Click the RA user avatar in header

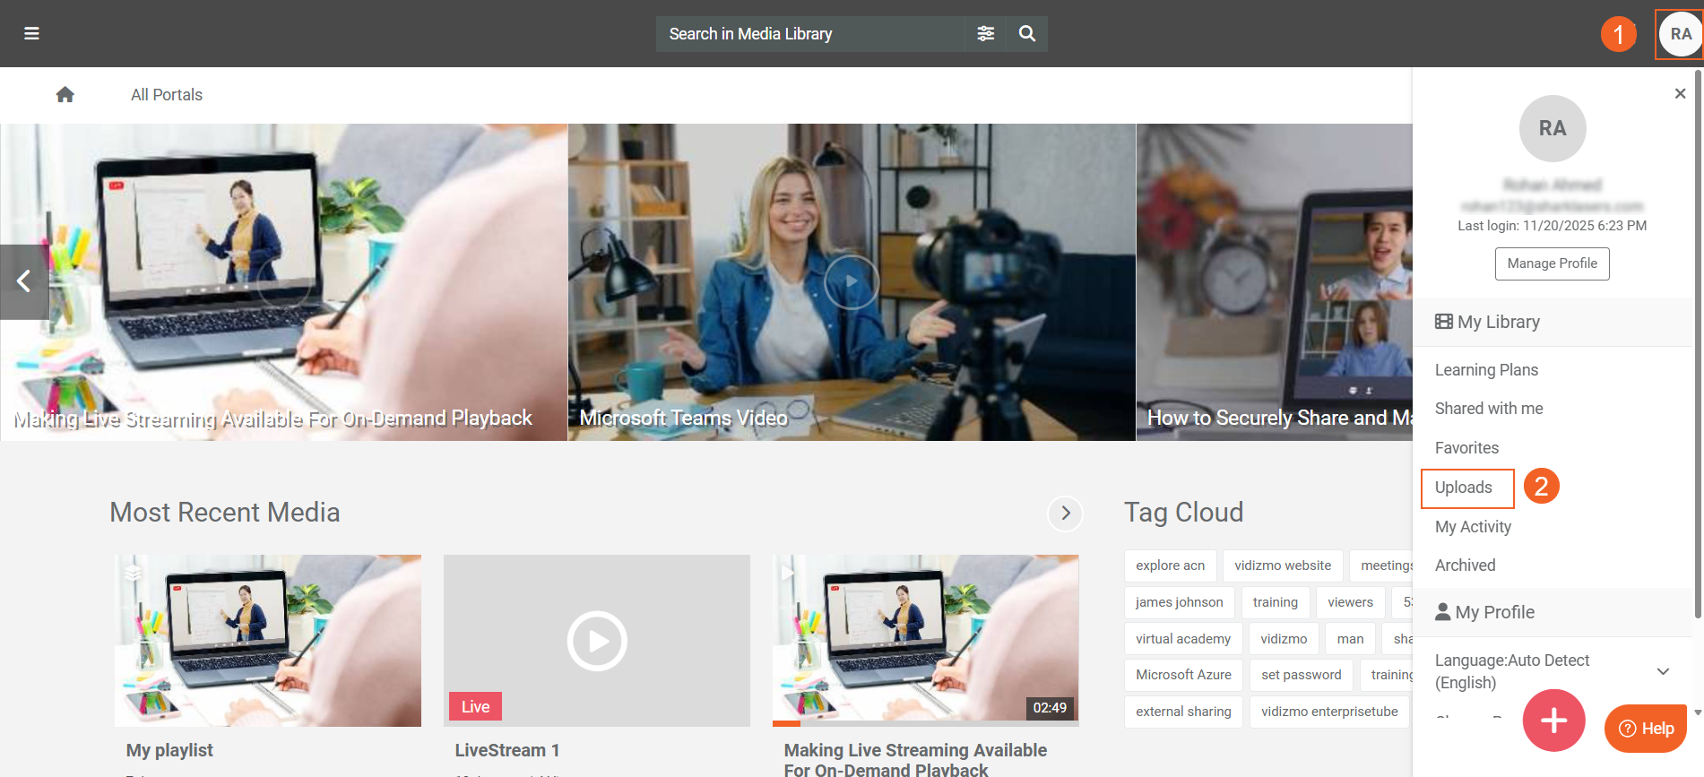1680,35
